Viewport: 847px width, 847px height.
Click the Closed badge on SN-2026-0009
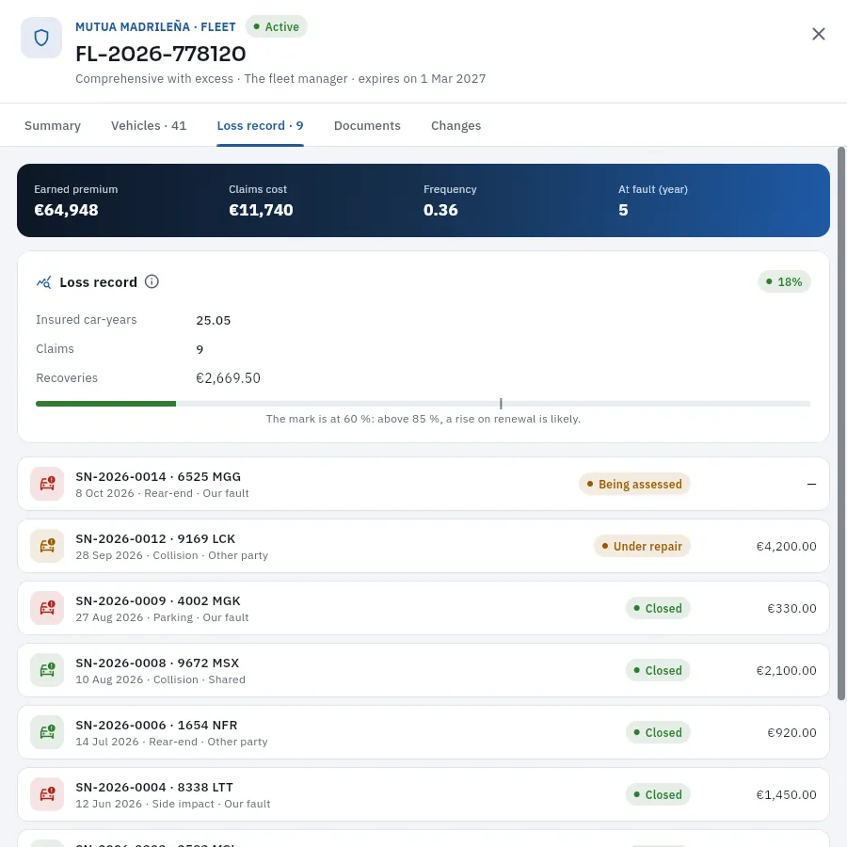tap(658, 608)
